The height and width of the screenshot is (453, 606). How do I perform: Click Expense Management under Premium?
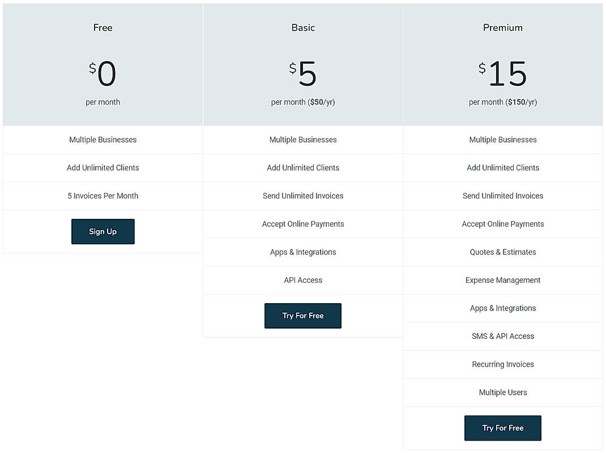click(502, 280)
